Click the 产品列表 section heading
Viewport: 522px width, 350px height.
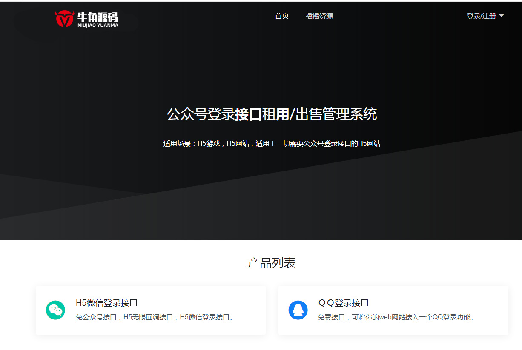coord(272,263)
